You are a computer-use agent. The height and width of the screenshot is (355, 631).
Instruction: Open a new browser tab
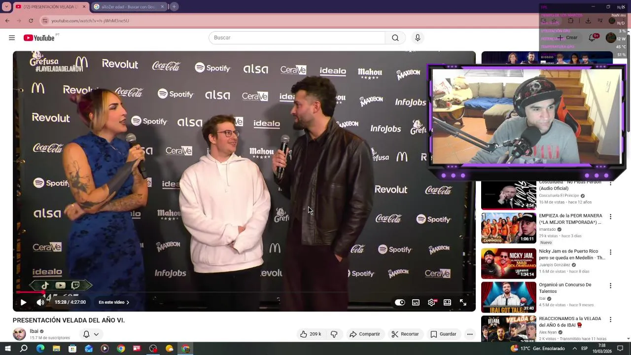tap(174, 7)
